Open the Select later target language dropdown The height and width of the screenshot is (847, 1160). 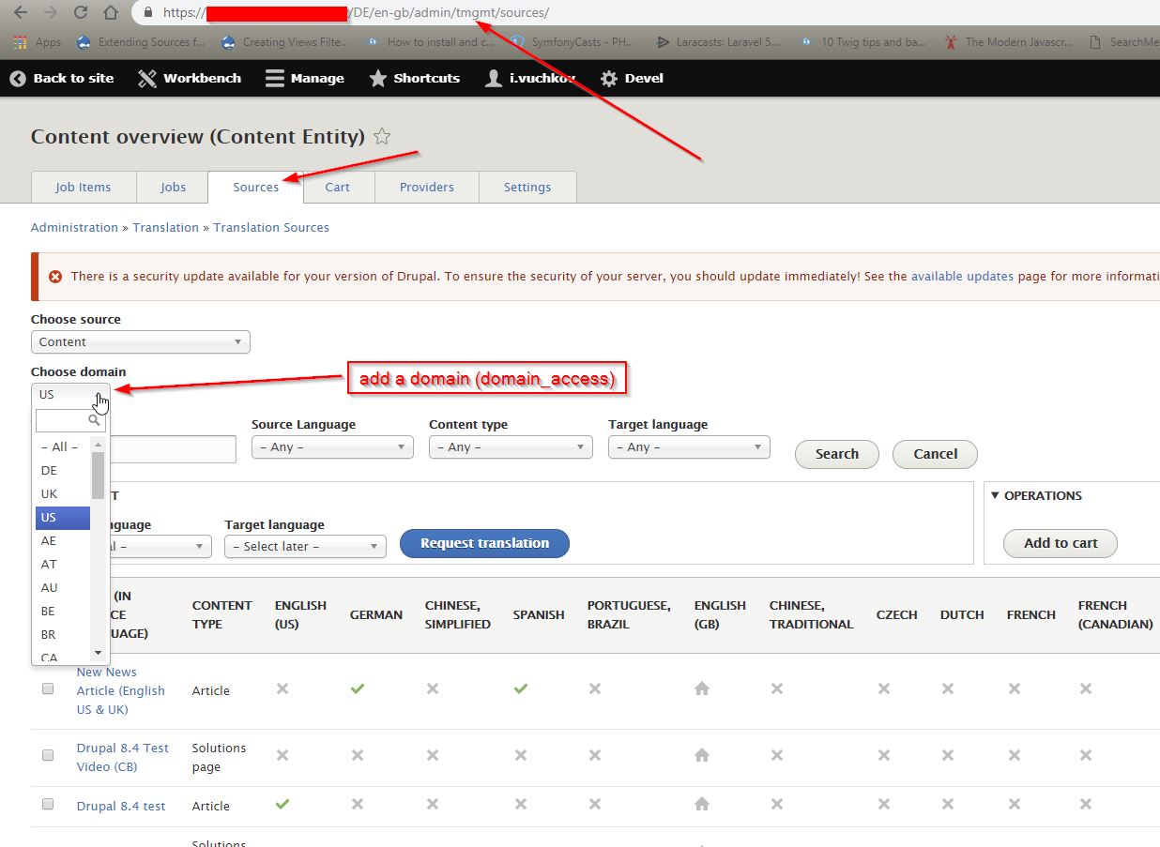(x=304, y=545)
